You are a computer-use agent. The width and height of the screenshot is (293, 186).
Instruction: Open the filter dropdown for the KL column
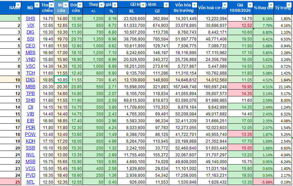pos(143,5)
